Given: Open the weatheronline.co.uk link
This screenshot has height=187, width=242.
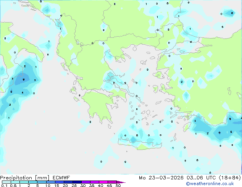Looking at the screenshot, I should 210,184.
